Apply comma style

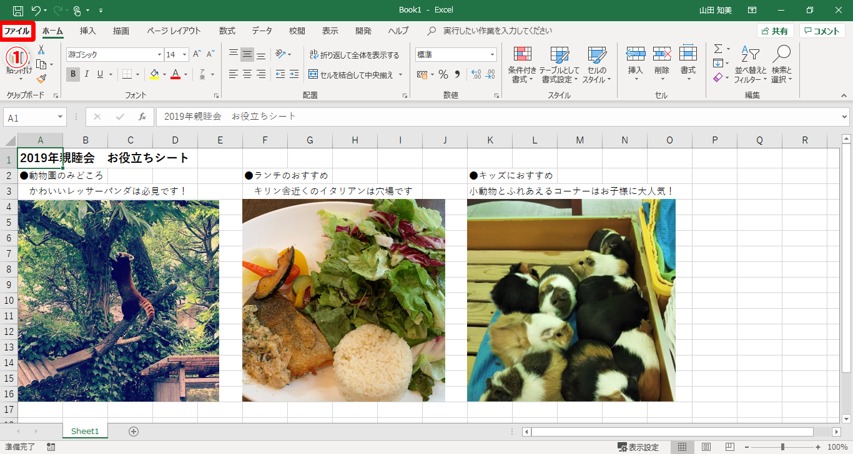tap(456, 74)
